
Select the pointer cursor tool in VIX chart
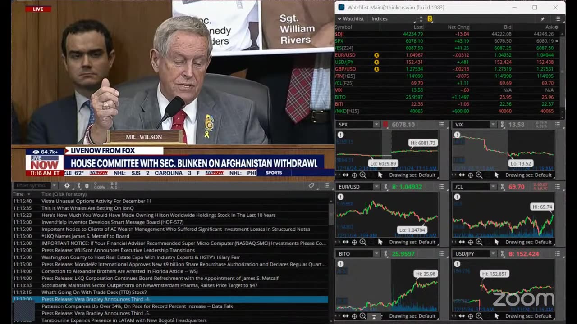point(496,175)
